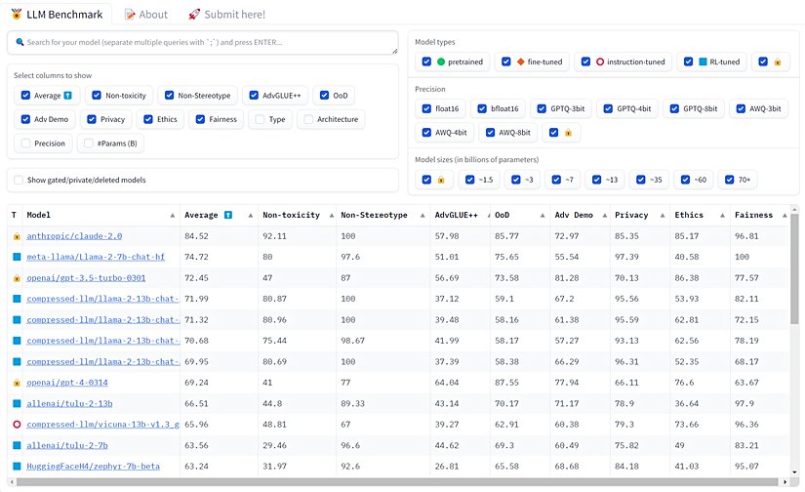Click the lock icon beside anthropic/claude-2.0

(x=16, y=236)
